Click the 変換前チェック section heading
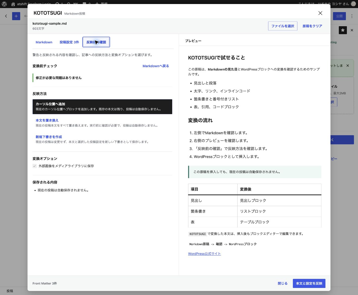This screenshot has width=358, height=295. [45, 66]
